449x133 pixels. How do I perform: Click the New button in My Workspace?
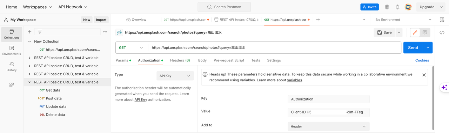87,20
